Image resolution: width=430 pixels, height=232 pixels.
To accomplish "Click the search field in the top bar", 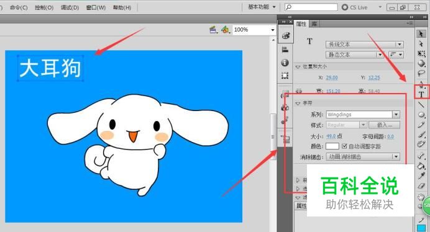I will [311, 7].
